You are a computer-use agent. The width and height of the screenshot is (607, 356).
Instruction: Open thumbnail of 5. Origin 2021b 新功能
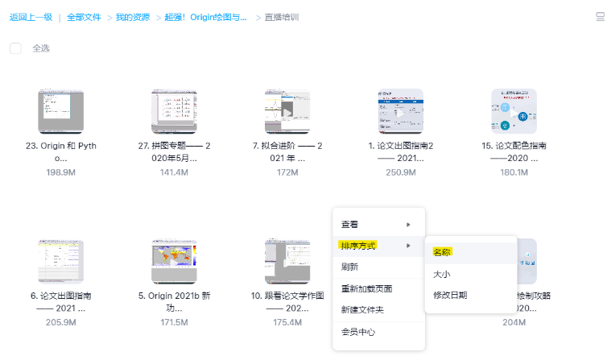(174, 261)
